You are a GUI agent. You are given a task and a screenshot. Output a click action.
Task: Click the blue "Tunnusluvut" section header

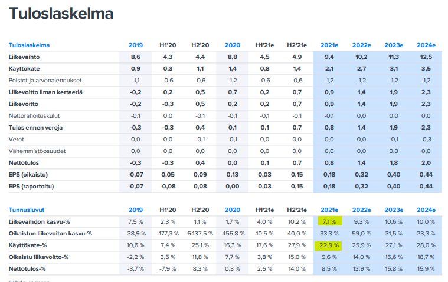click(x=27, y=210)
